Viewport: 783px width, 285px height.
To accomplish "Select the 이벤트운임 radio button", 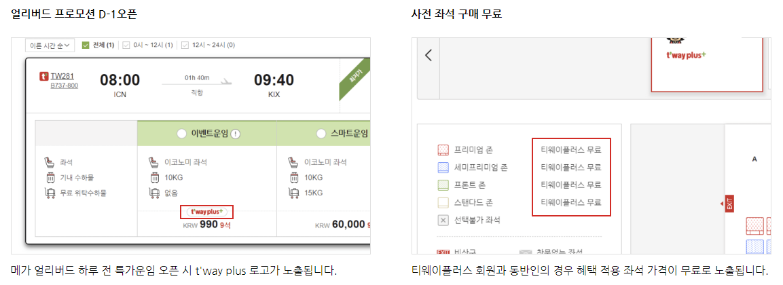I will coord(182,134).
